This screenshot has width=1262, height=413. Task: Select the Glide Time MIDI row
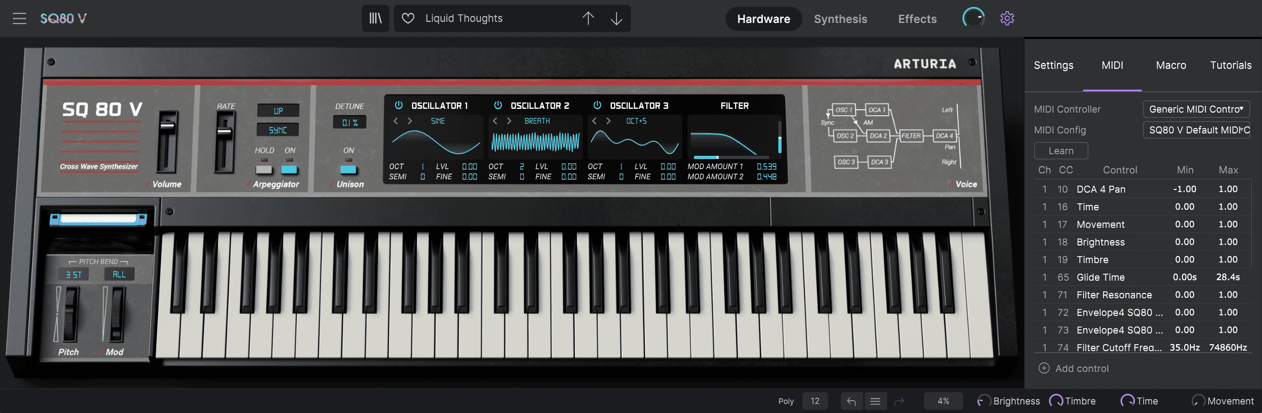1142,277
